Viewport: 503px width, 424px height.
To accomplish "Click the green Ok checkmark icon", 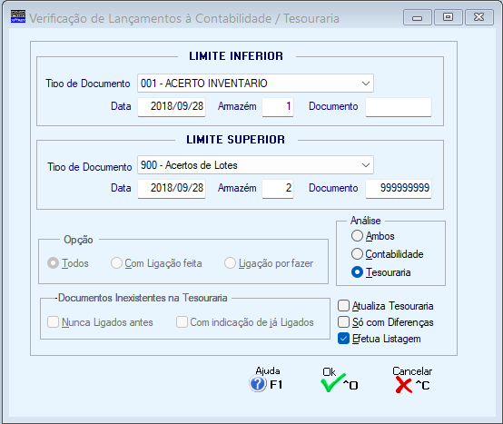I will coord(333,382).
